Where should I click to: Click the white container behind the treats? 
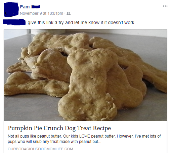tap(48, 32)
